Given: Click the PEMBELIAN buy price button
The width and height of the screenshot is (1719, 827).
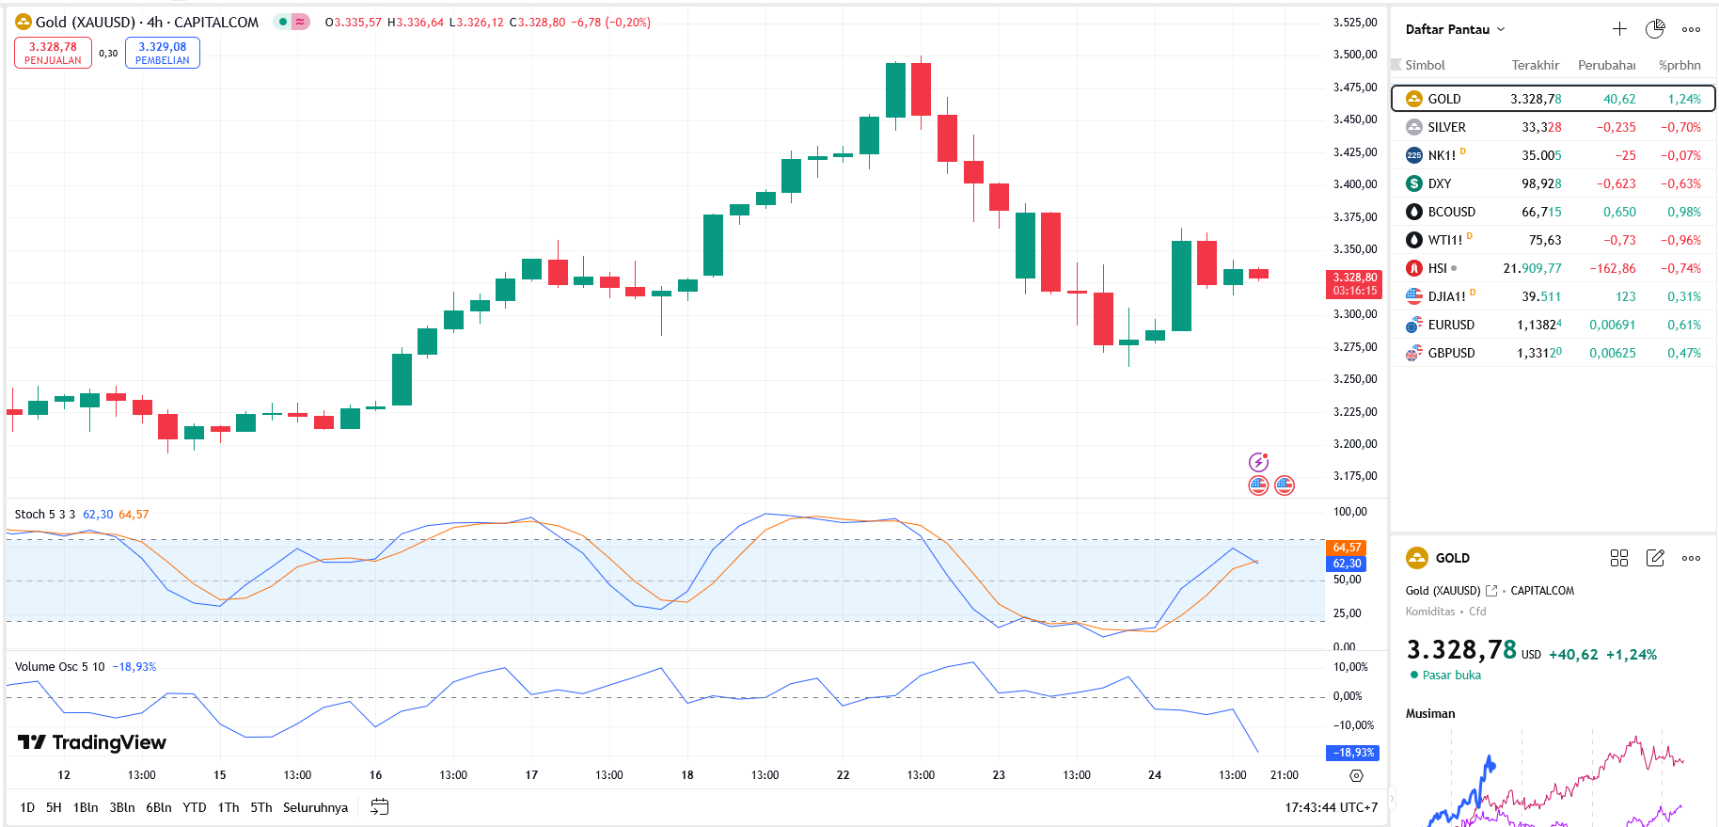Looking at the screenshot, I should pyautogui.click(x=162, y=53).
